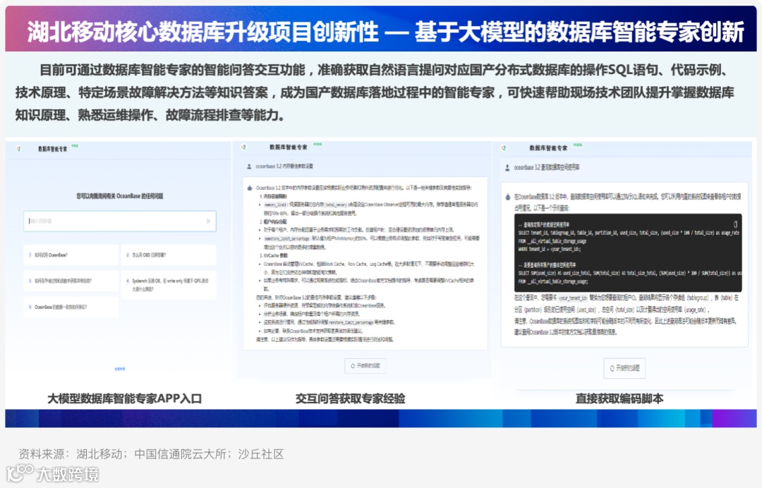Click the green badge beside left panel title
The height and width of the screenshot is (488, 762).
pos(75,146)
